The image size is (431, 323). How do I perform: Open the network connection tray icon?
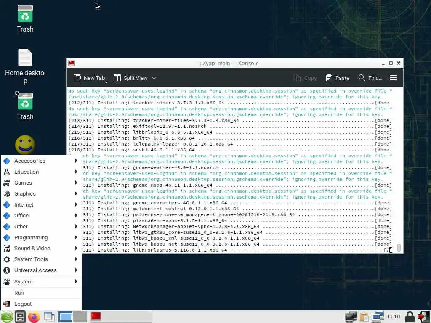pyautogui.click(x=378, y=317)
